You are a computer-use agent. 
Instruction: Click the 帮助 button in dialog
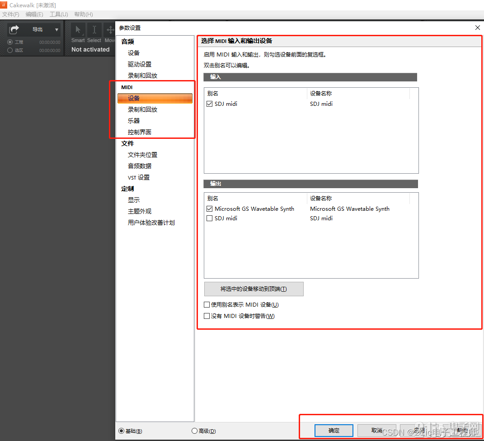(462, 431)
